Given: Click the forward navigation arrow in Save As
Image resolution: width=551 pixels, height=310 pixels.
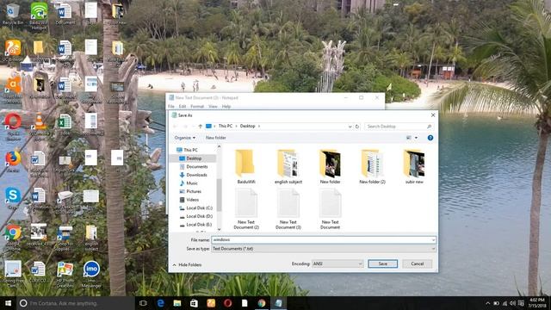Looking at the screenshot, I should (185, 127).
